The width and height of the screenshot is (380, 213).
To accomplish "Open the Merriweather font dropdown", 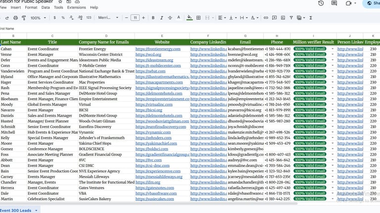I will pos(107,18).
